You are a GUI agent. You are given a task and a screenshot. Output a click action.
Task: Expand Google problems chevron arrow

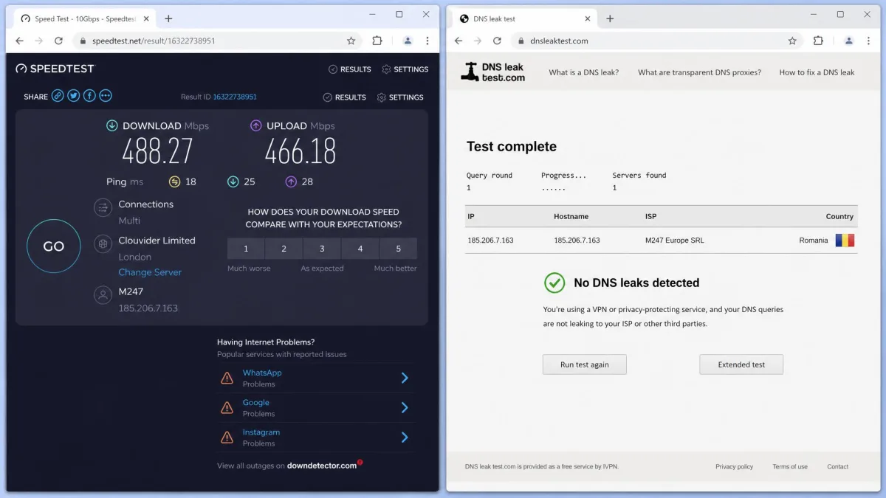[x=405, y=407]
